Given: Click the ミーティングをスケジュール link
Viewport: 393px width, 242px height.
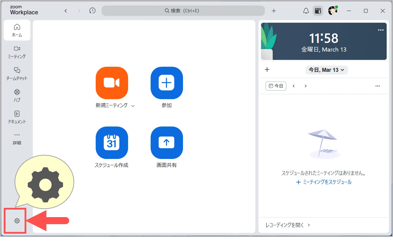Looking at the screenshot, I should [324, 182].
